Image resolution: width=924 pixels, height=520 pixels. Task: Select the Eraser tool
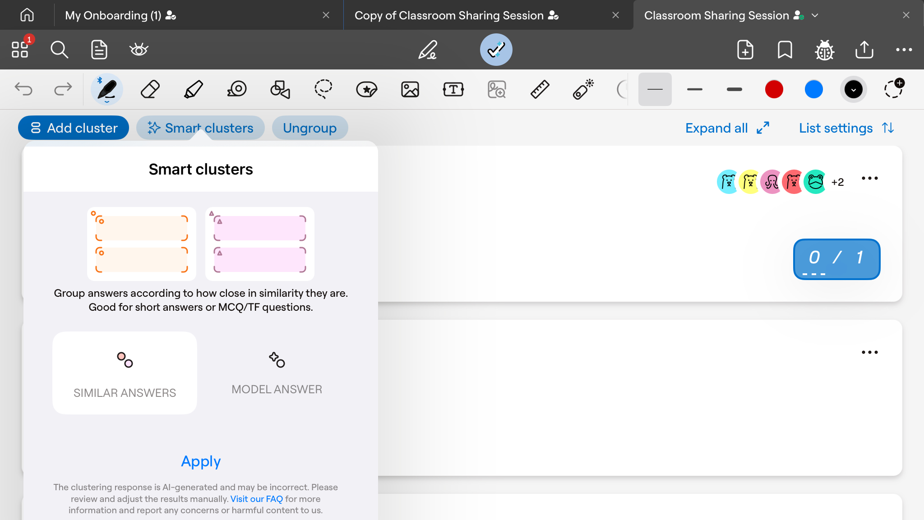click(150, 89)
